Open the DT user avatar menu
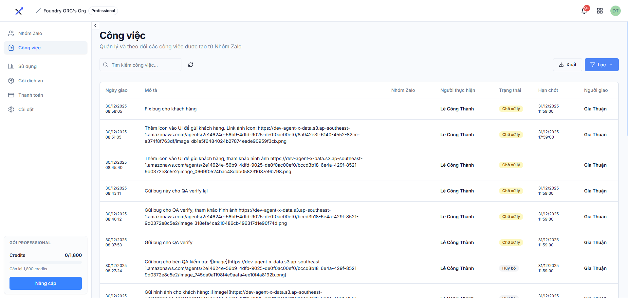This screenshot has width=628, height=298. (x=616, y=11)
